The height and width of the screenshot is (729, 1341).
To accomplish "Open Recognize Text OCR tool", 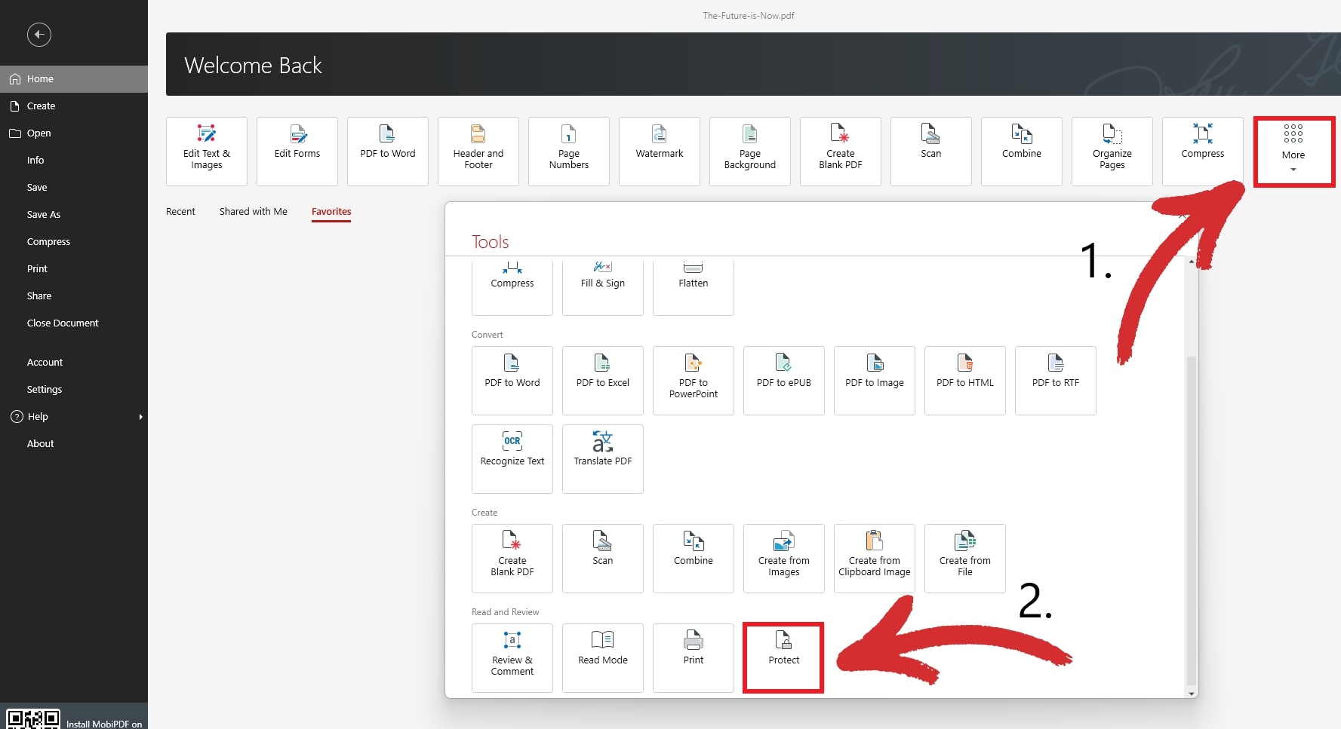I will [x=512, y=459].
